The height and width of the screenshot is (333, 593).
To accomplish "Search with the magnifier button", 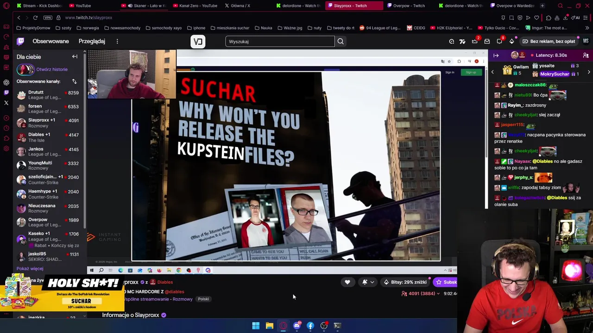I will tap(341, 41).
